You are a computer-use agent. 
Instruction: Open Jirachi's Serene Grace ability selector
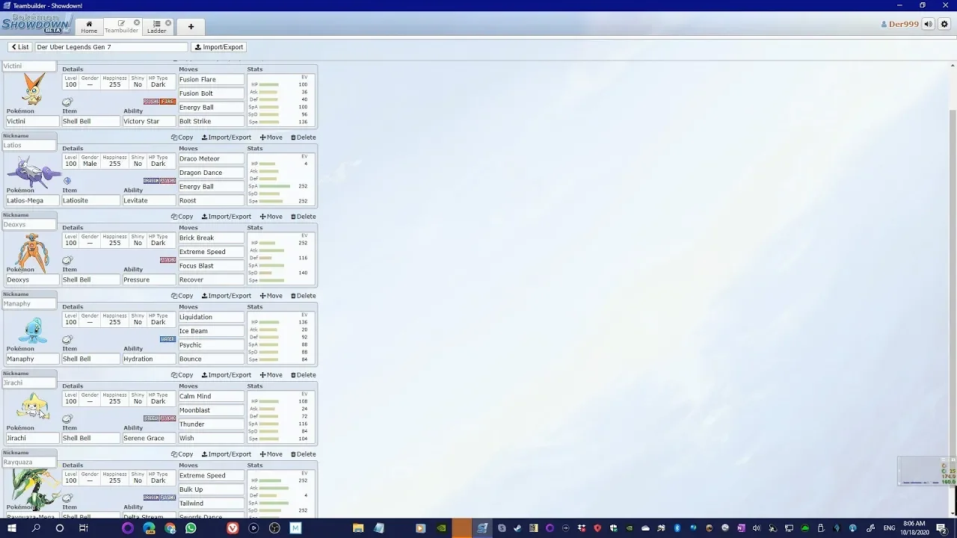(148, 438)
